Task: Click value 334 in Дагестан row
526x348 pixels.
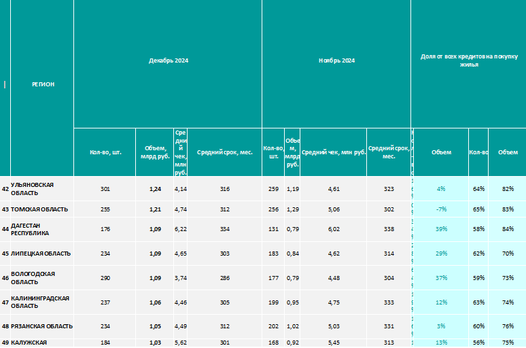Action: (225, 229)
